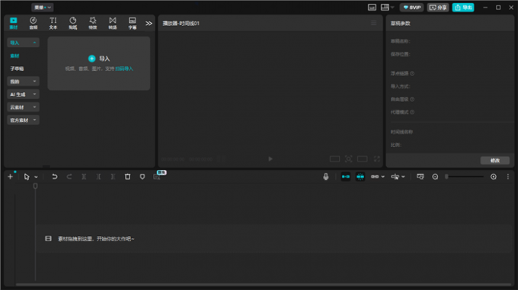Show more tabs with double-chevron arrow
Viewport: 518px width, 290px height.
point(149,24)
